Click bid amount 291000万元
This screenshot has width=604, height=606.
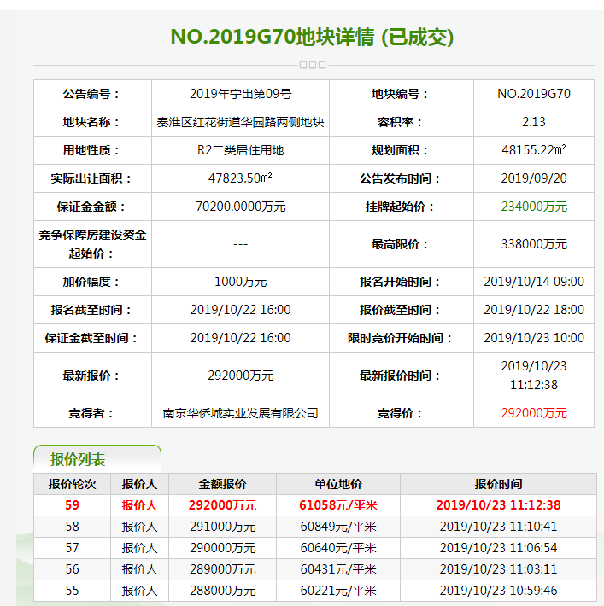click(x=222, y=527)
